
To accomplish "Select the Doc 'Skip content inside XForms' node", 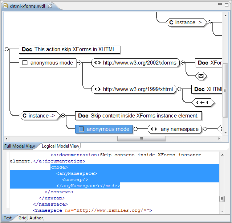I will [x=138, y=116].
